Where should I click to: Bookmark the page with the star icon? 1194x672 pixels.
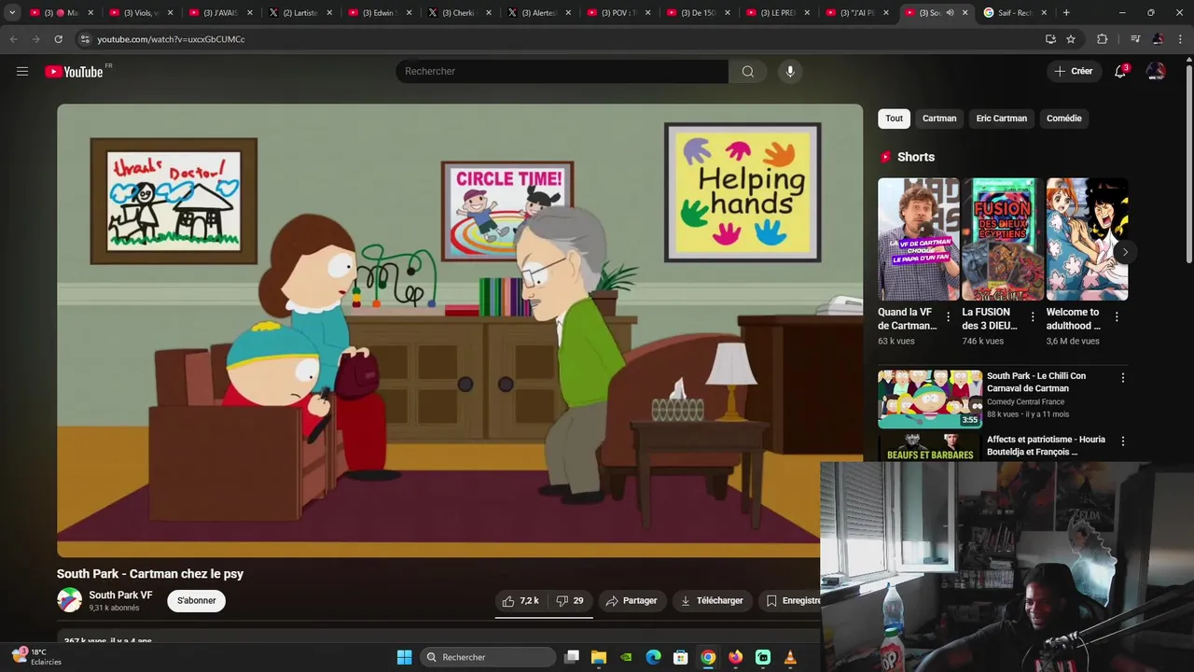pos(1071,39)
